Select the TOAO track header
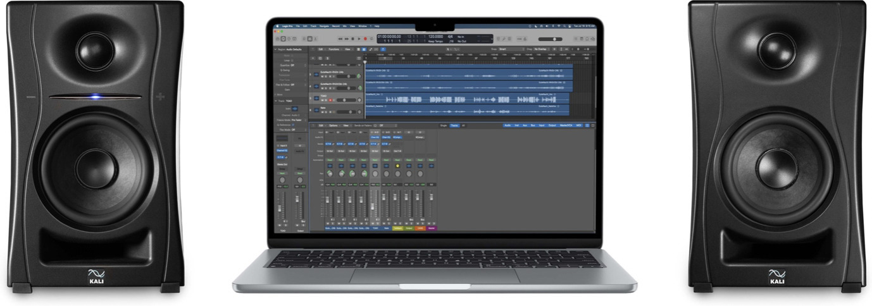Screen dimensions: 872x306 [x=336, y=98]
